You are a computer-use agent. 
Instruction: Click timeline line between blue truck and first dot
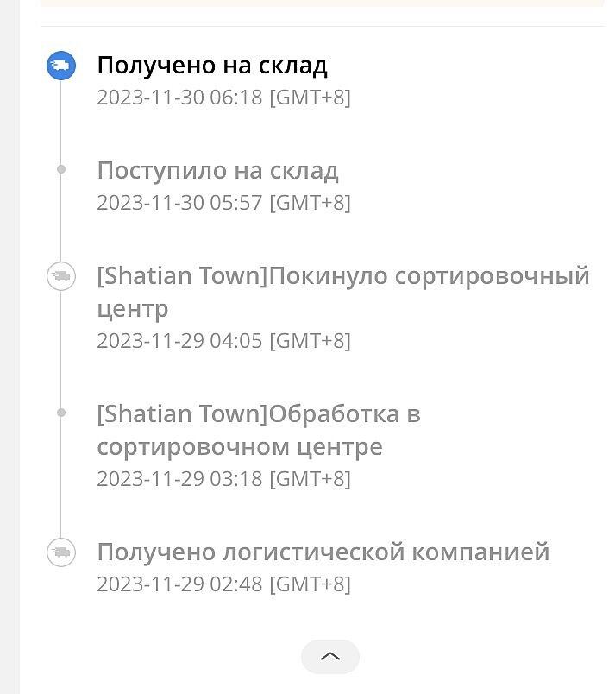(60, 121)
